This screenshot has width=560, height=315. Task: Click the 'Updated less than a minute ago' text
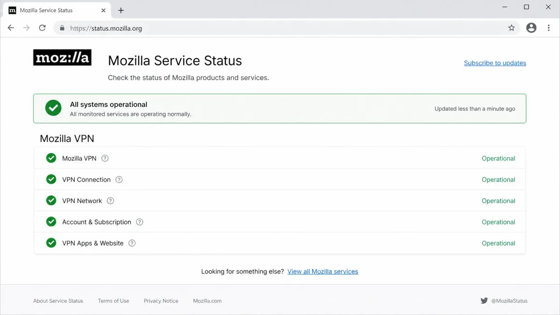click(475, 109)
